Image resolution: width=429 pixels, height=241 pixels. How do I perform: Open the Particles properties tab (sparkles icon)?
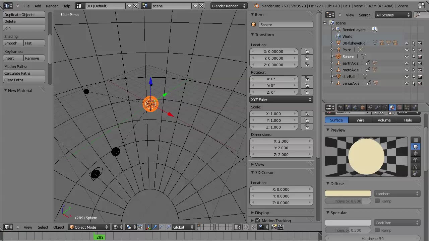407,107
